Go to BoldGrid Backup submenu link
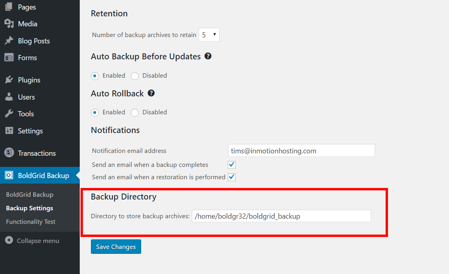The width and height of the screenshot is (449, 274). point(30,194)
